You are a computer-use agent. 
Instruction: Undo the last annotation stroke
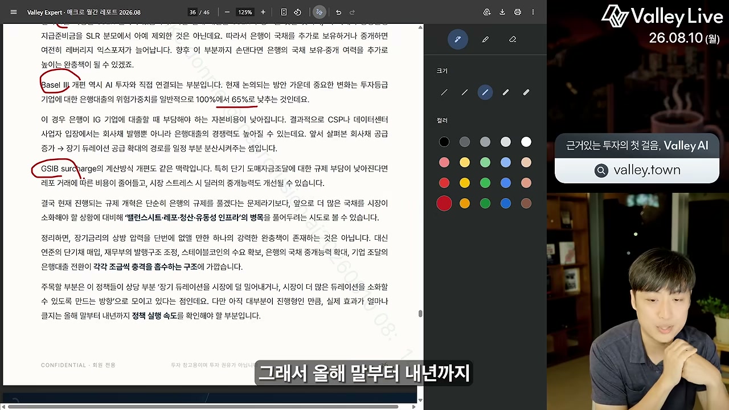coord(338,12)
